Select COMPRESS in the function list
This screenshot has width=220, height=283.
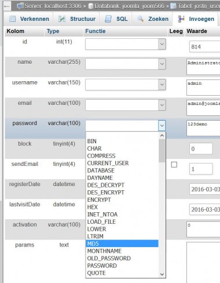[x=122, y=156]
